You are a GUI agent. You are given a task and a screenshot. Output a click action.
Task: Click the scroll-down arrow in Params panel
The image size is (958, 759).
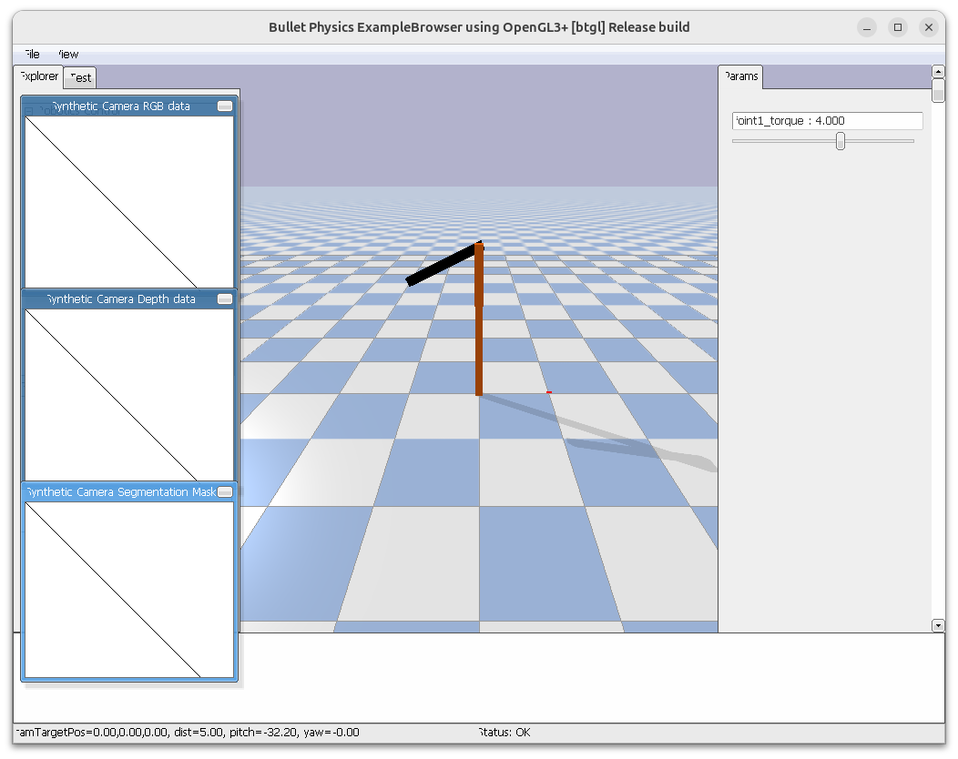[938, 625]
